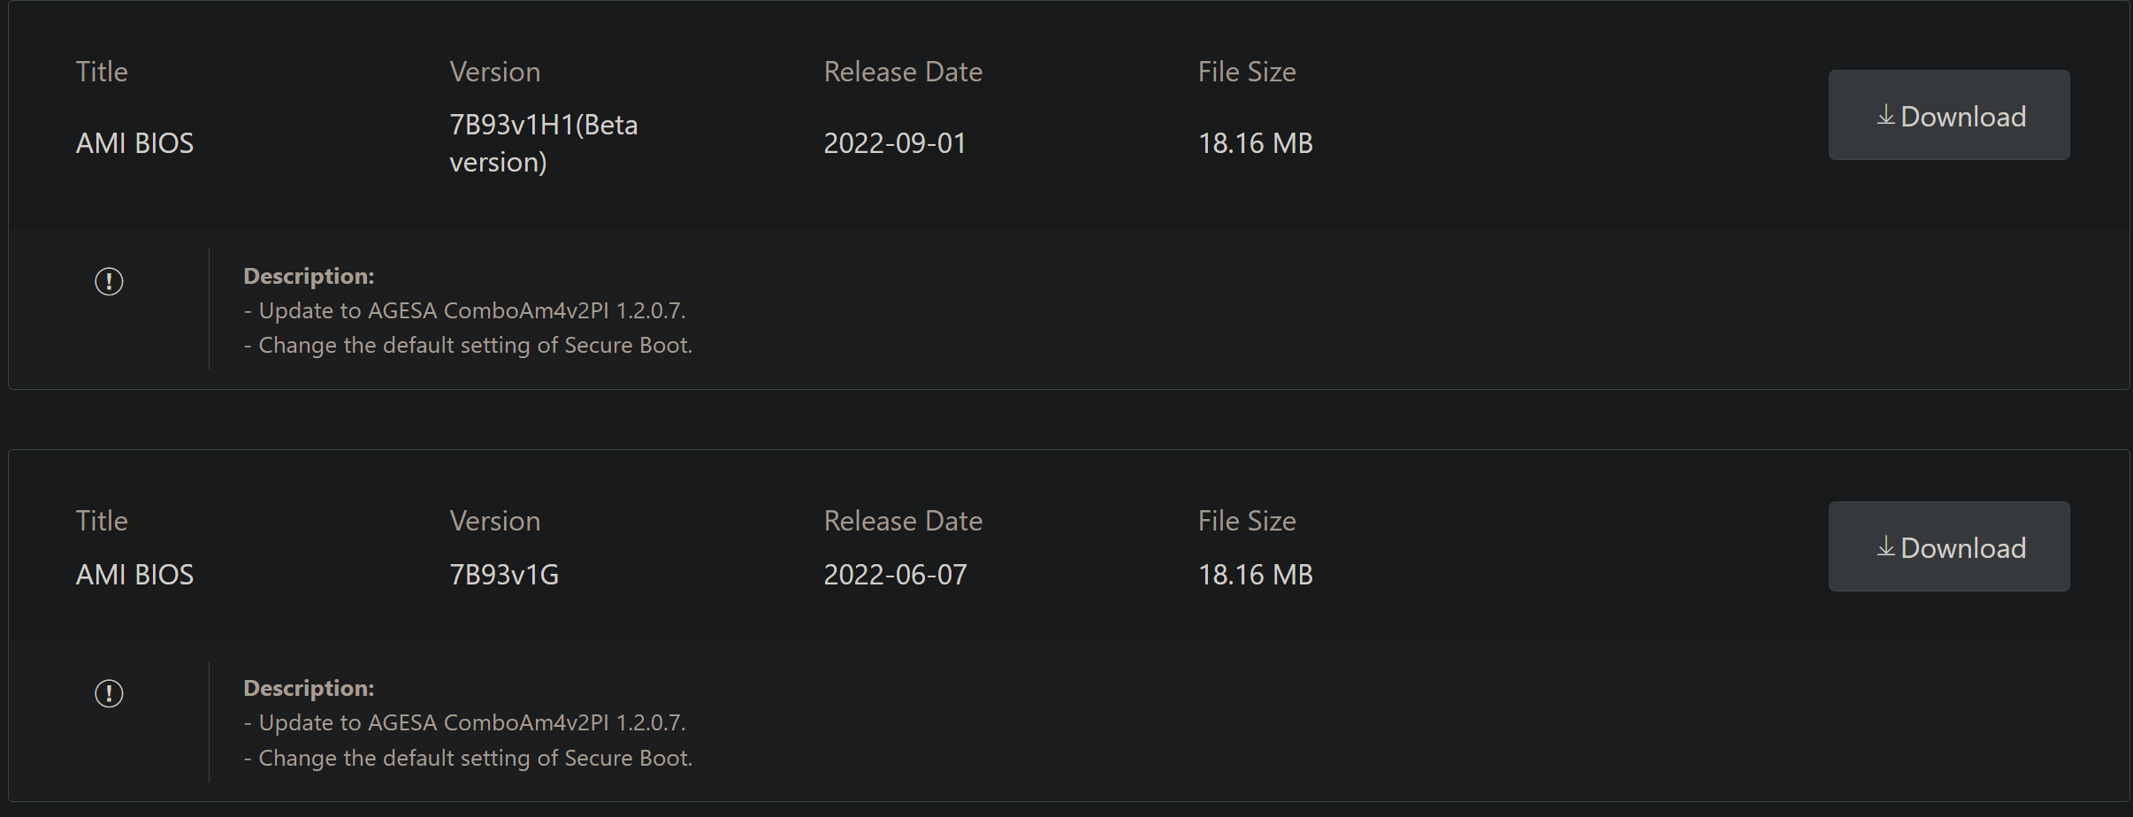Click the release date 2022-09-01

893,142
